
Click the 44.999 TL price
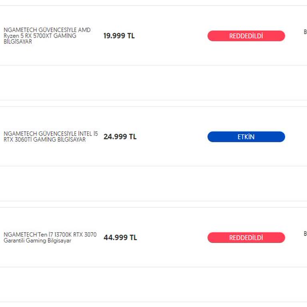(120, 237)
